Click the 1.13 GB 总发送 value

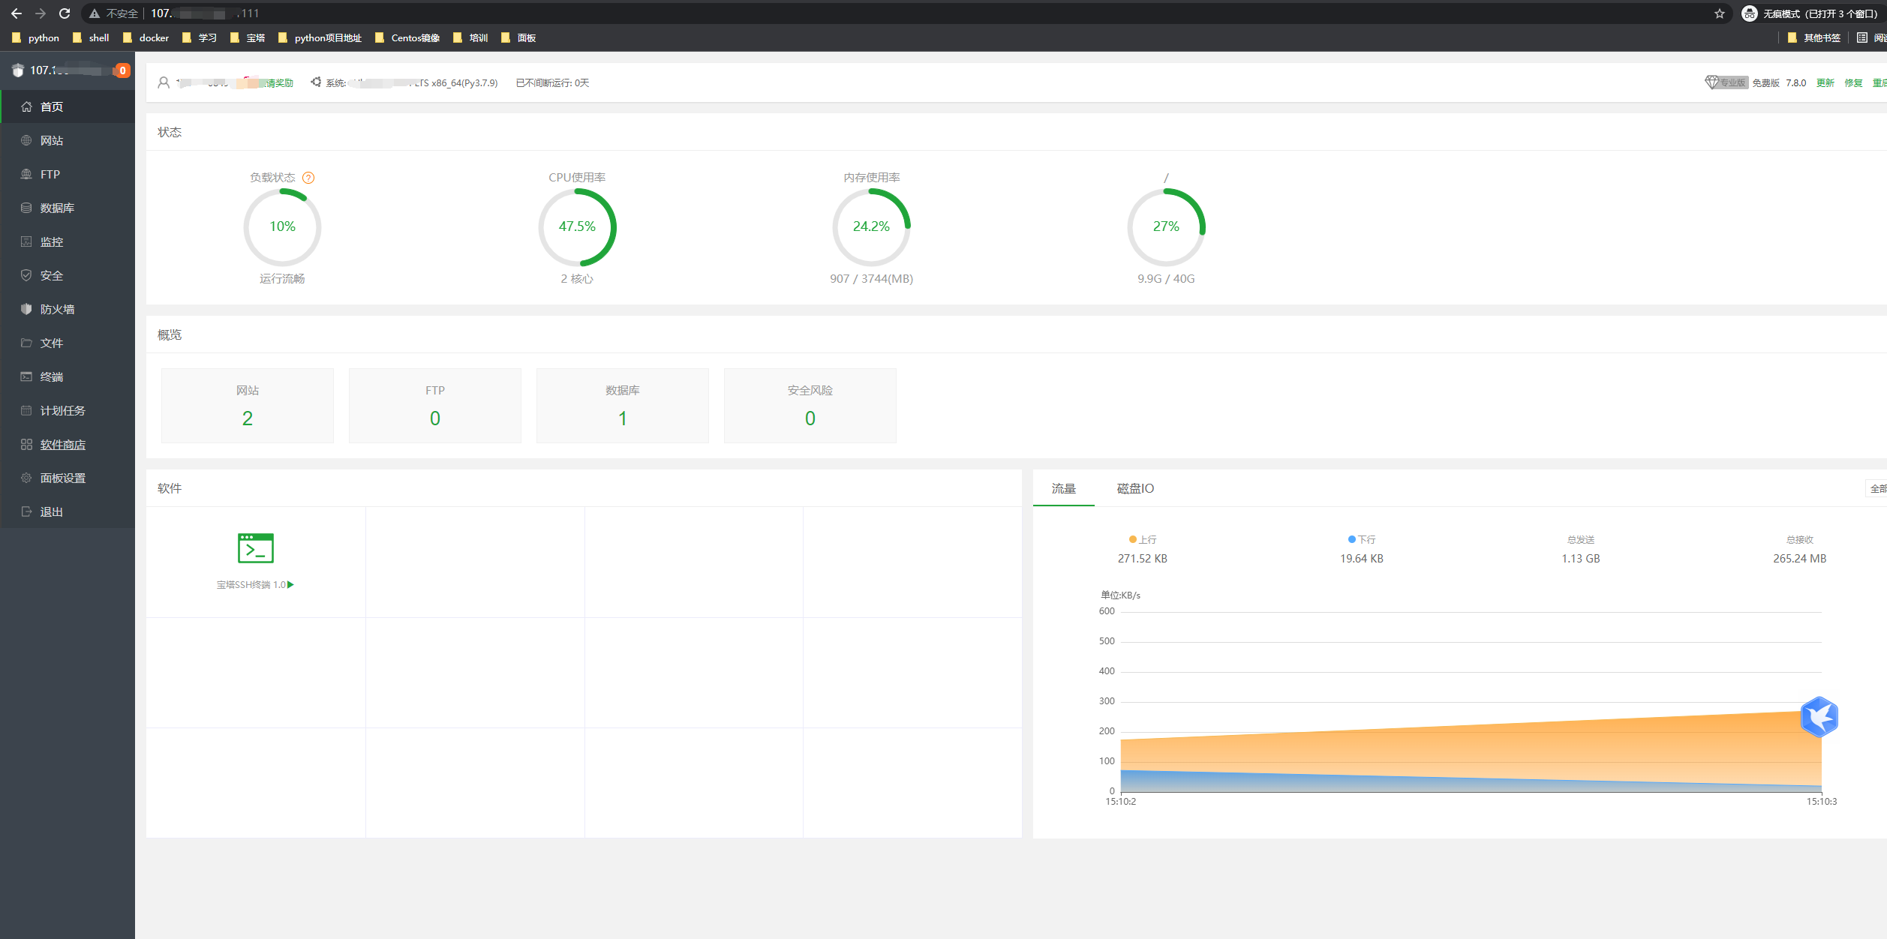click(x=1581, y=558)
